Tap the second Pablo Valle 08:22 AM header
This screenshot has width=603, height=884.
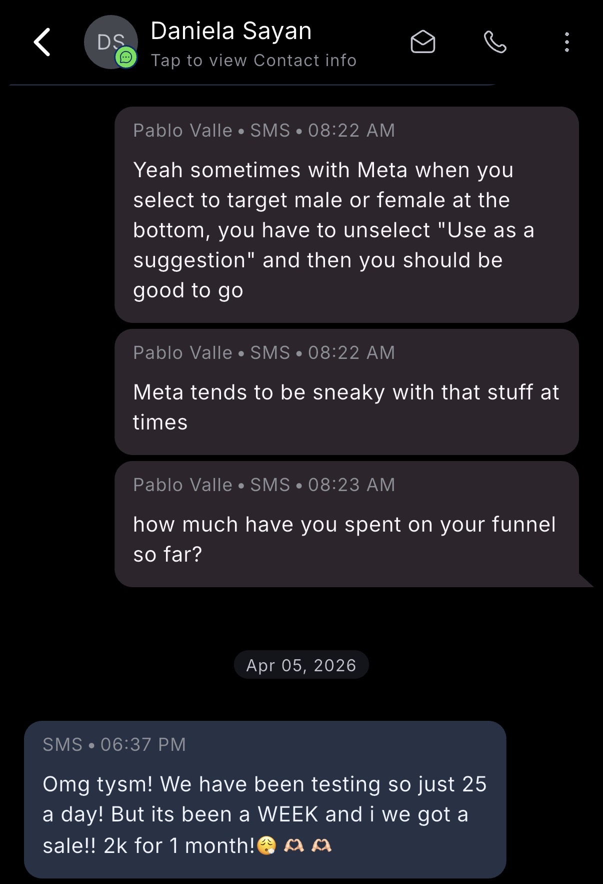tap(264, 353)
